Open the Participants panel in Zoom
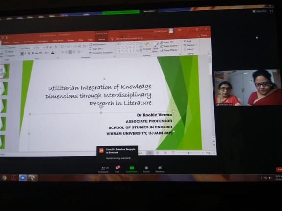Image resolution: width=282 pixels, height=211 pixels. (103, 169)
